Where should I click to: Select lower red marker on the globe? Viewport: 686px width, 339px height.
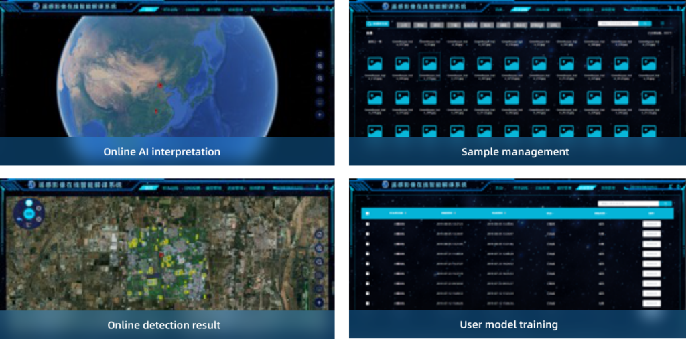(156, 111)
